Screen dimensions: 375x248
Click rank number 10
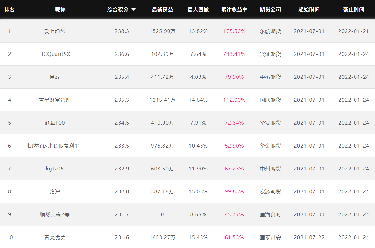point(9,237)
